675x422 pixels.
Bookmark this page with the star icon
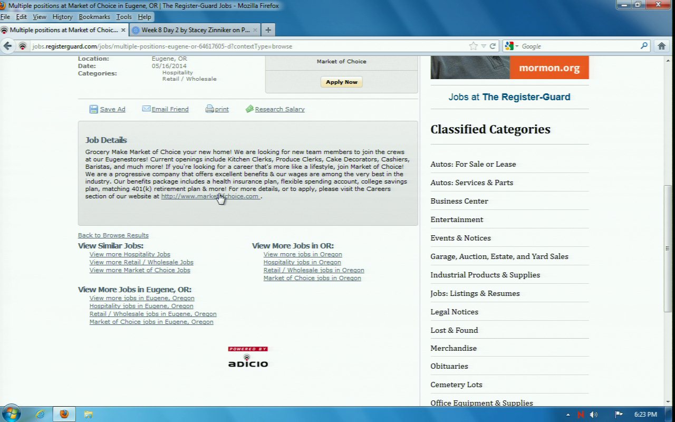(x=473, y=46)
